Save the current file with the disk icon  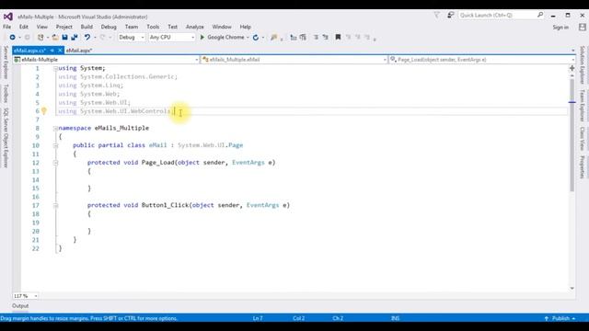coord(64,37)
